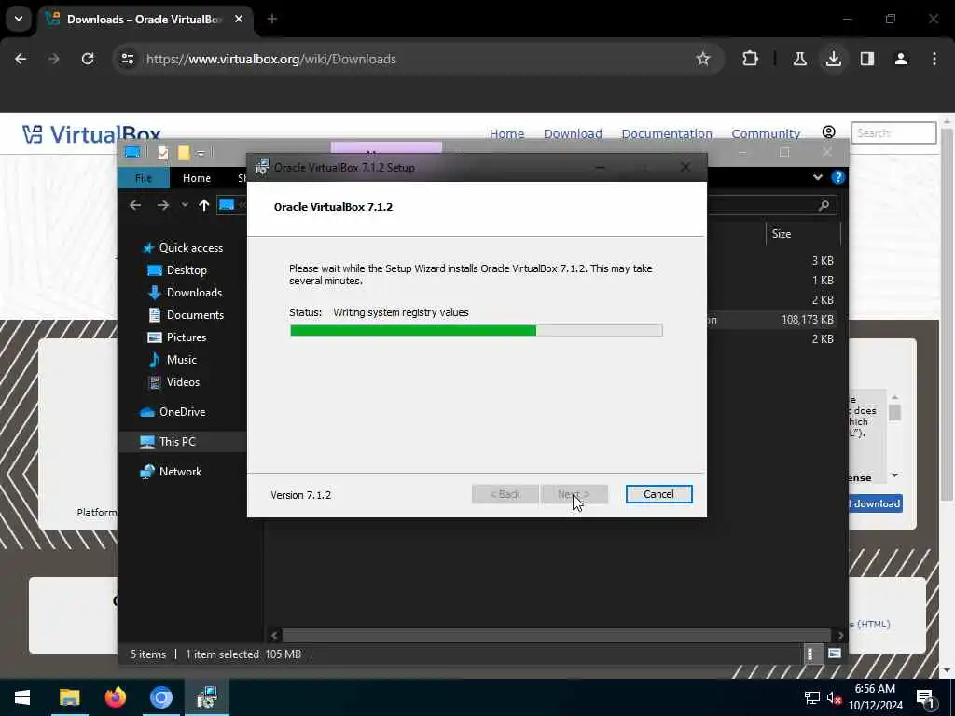The image size is (955, 716).
Task: Open the browser three-dot menu
Action: point(934,59)
